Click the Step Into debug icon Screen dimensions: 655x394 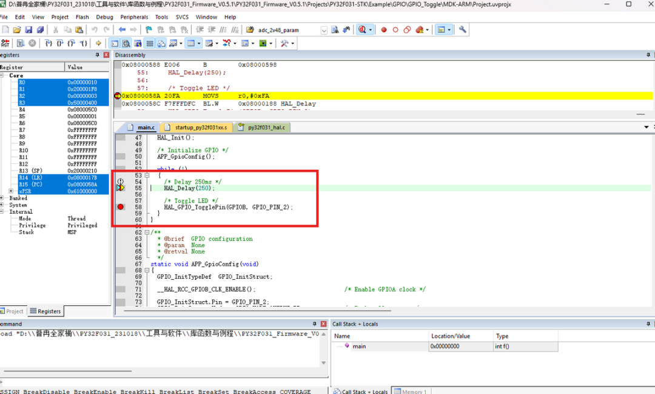click(49, 44)
